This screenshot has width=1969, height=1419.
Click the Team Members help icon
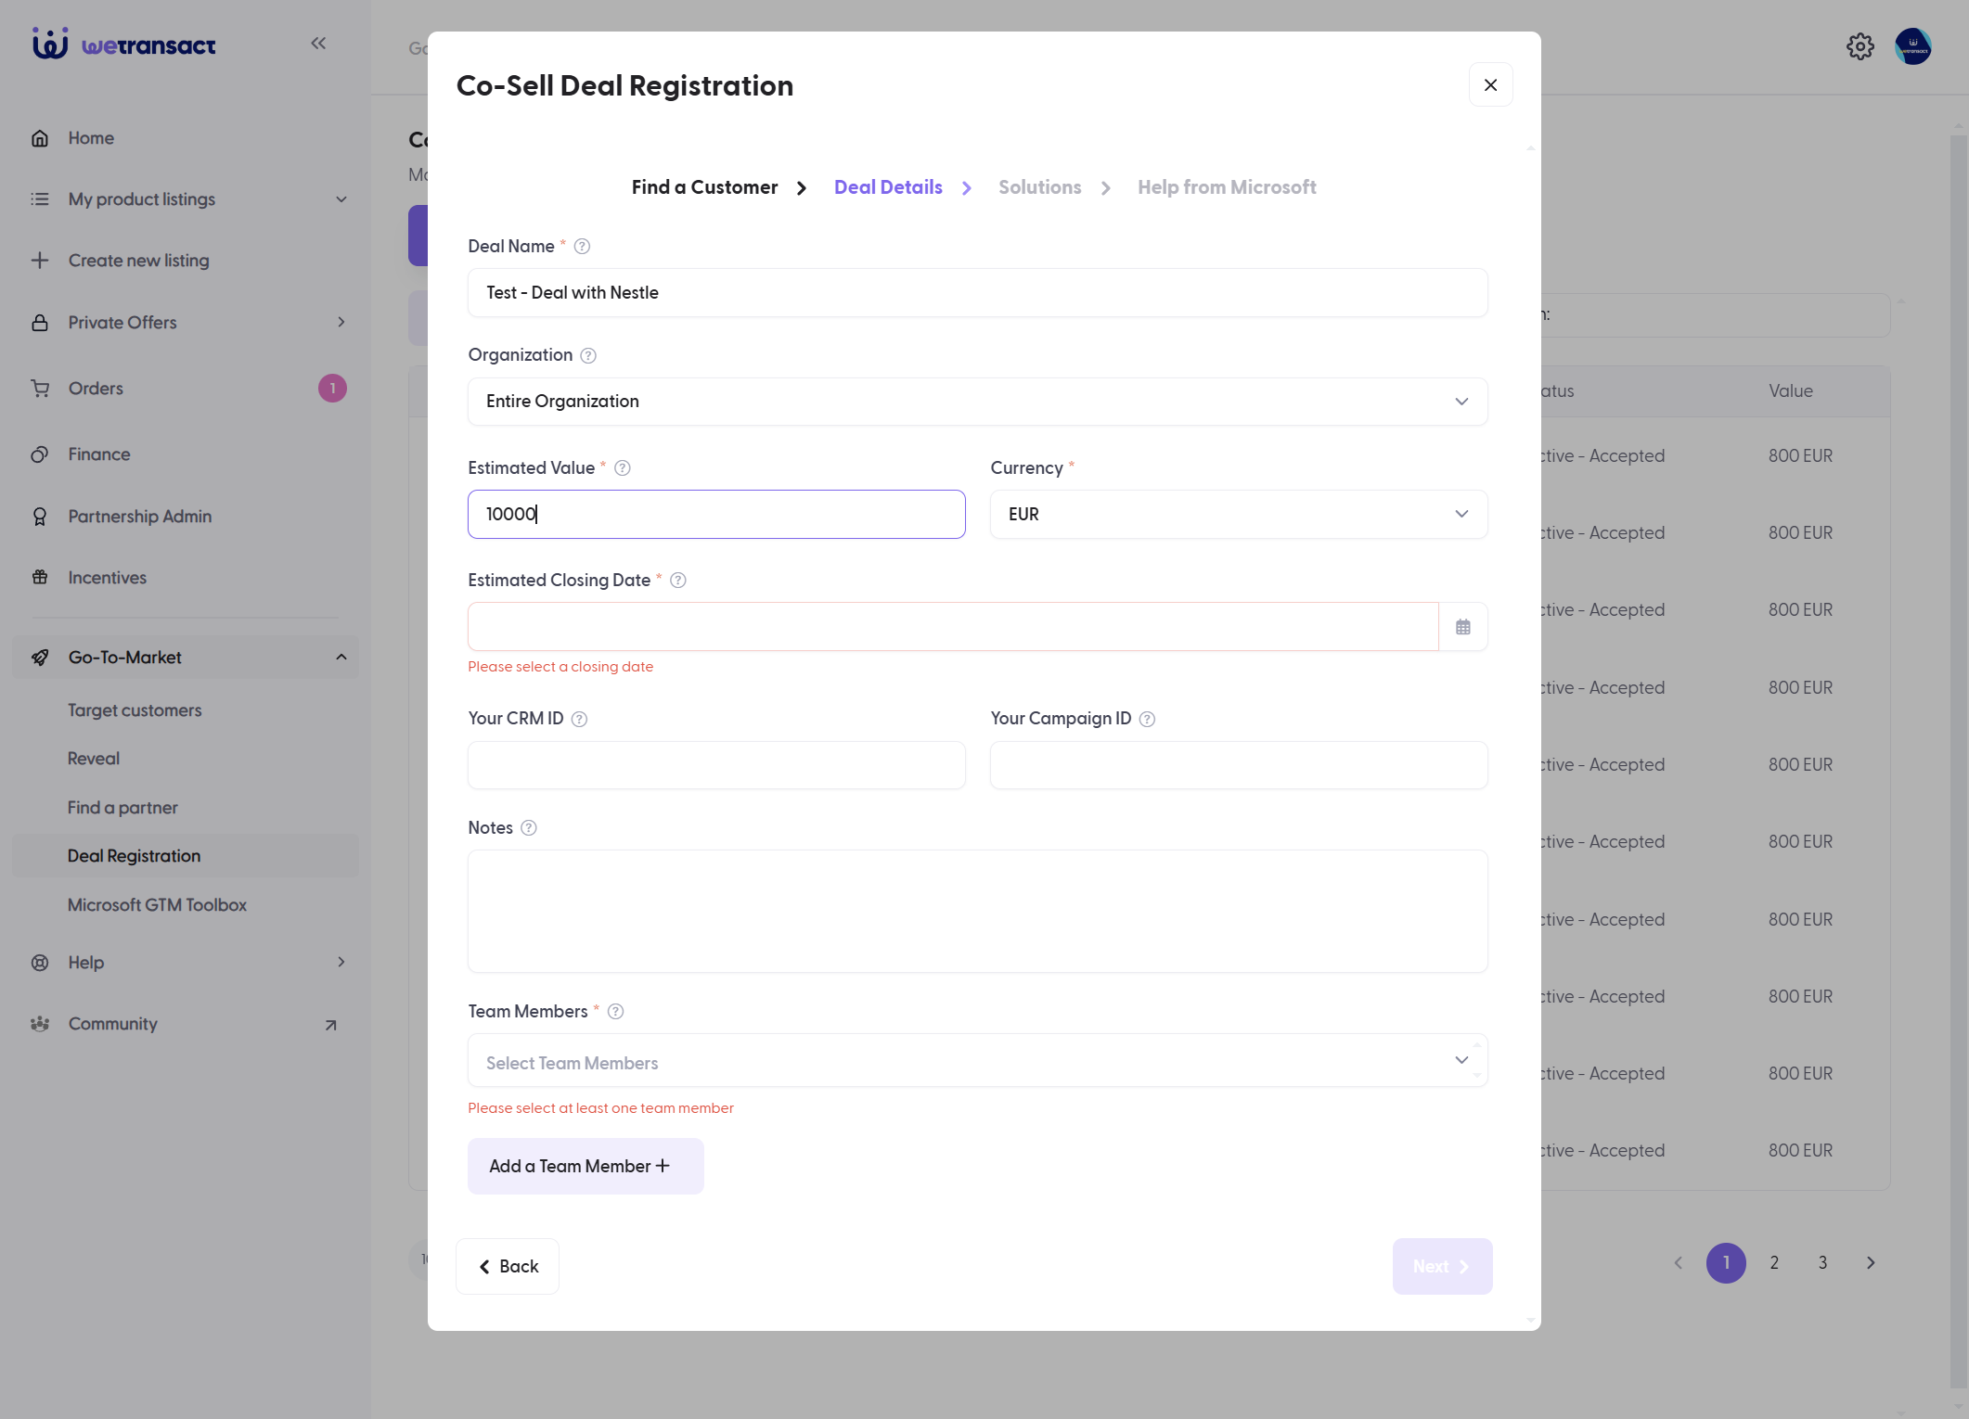tap(615, 1012)
